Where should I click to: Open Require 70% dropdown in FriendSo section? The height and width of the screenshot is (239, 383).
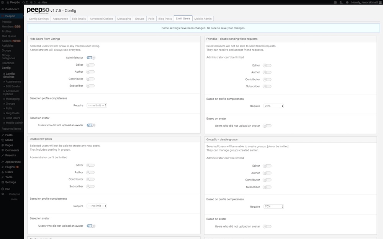273,106
